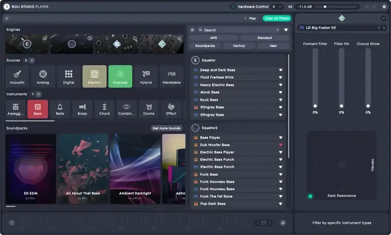Screen dimensions: 391x235
Task: Select the Brass instrument filter
Action: 82,109
